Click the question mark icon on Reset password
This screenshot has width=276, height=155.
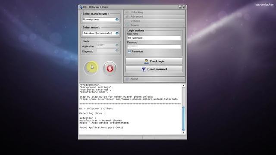[144, 69]
